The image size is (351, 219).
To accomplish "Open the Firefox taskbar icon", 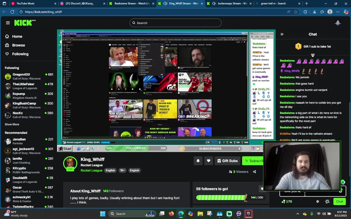I will point(171,214).
